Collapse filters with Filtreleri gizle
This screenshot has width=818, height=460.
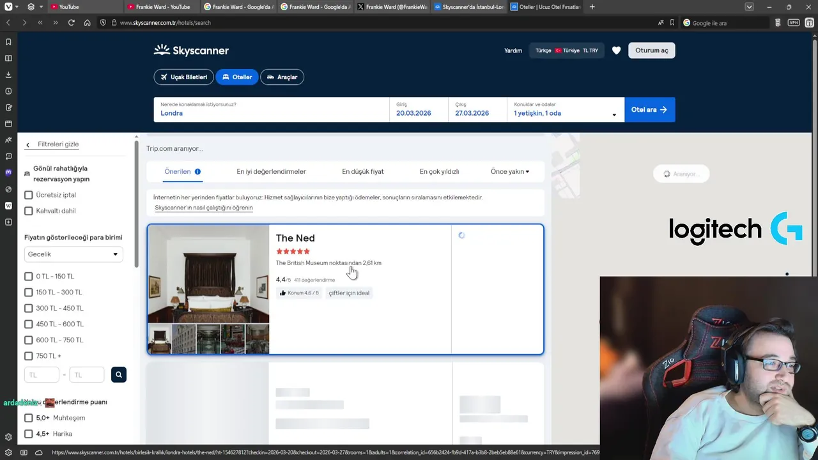click(52, 144)
